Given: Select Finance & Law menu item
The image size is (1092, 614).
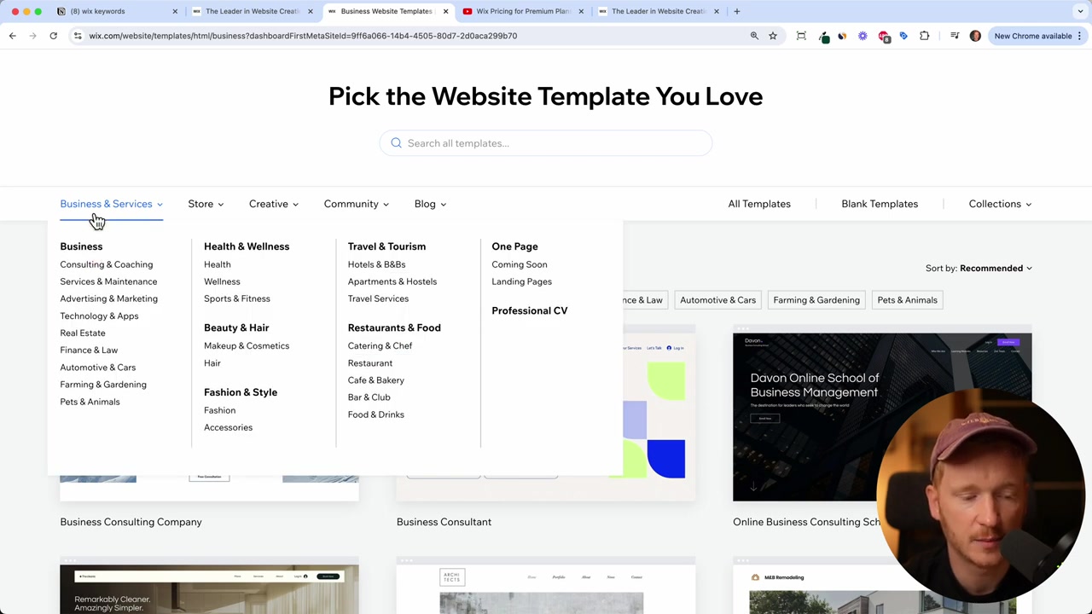Looking at the screenshot, I should click(x=89, y=350).
